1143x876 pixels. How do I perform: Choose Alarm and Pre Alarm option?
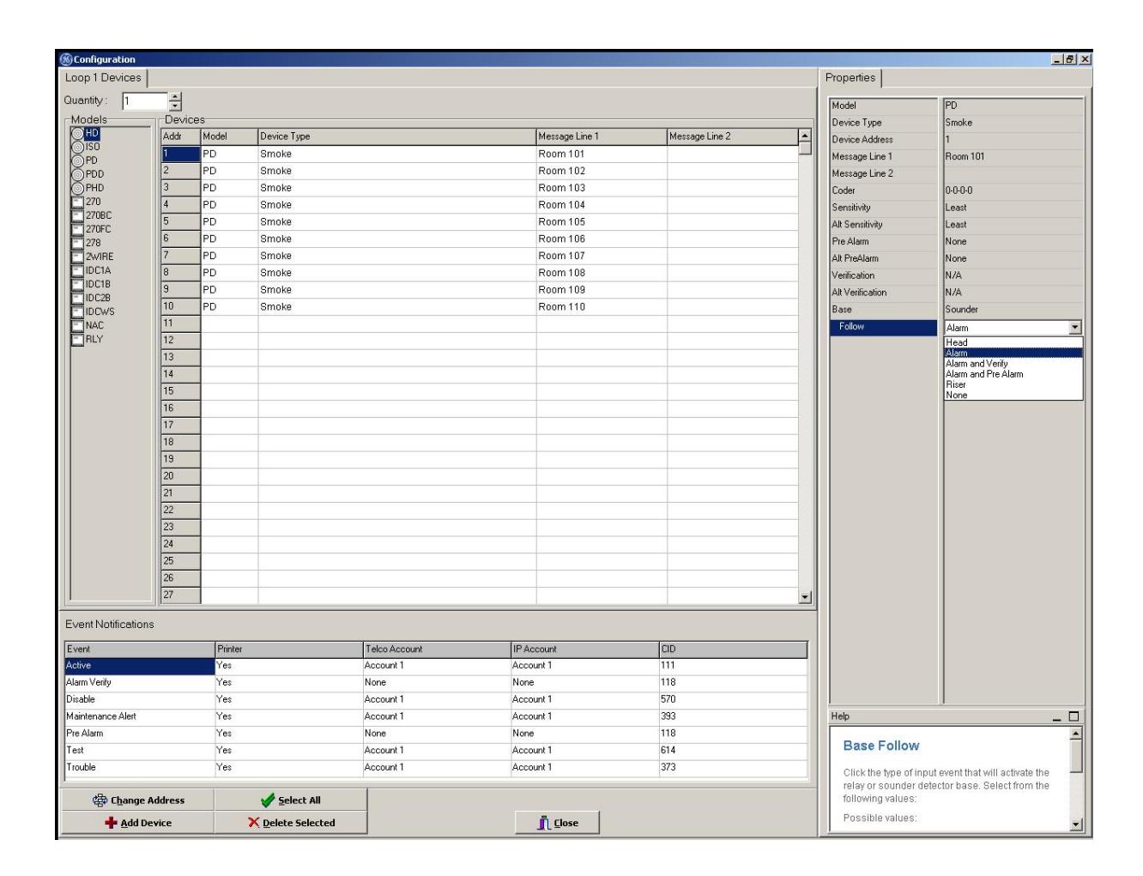pyautogui.click(x=1013, y=374)
